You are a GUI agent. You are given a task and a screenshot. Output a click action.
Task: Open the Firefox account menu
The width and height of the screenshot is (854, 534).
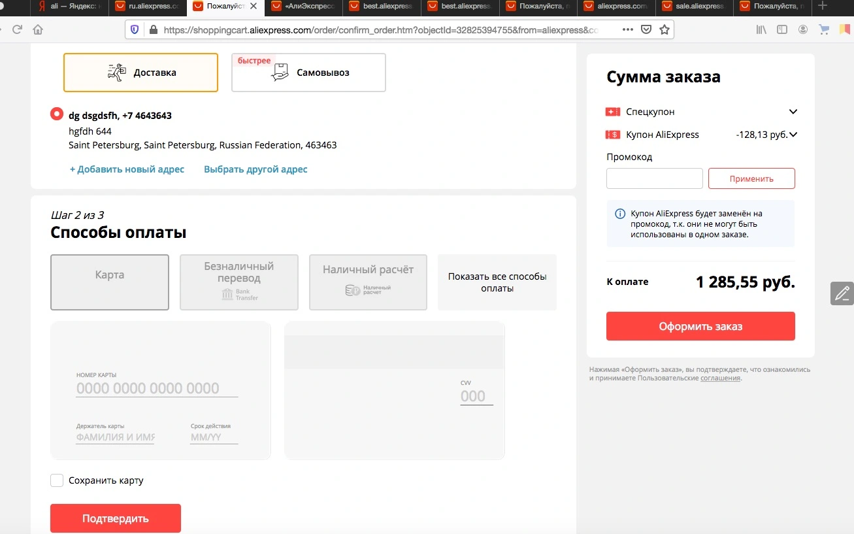(803, 30)
